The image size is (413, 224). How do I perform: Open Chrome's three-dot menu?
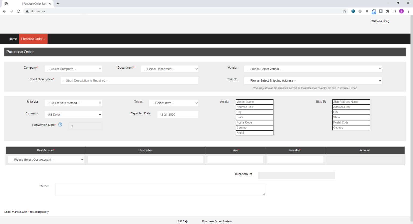[x=408, y=11]
